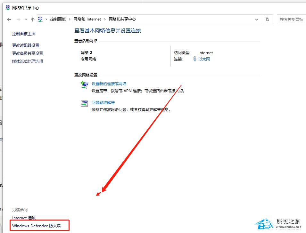Open the 以太网 connection link

[204, 59]
